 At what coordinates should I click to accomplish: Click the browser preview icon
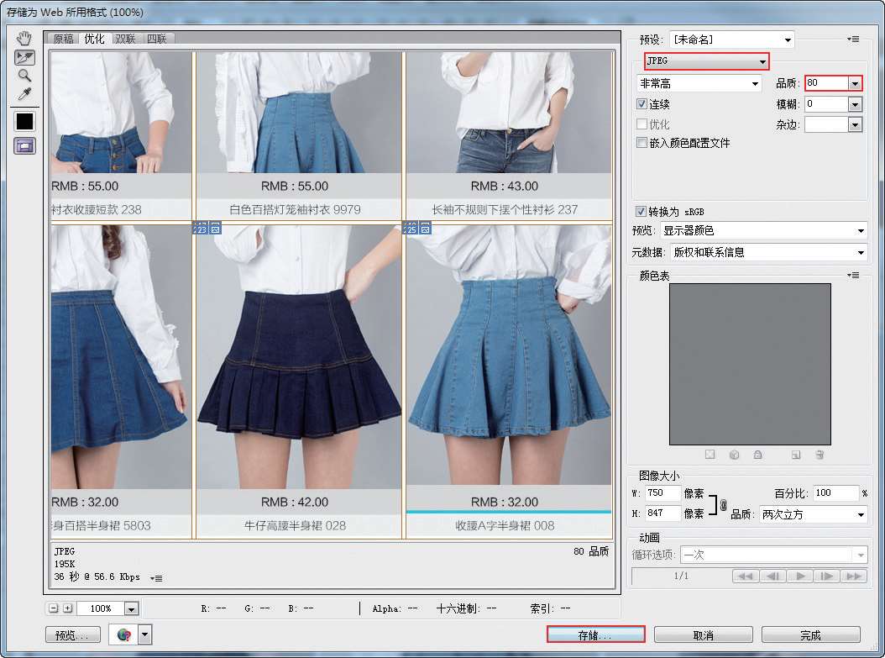(124, 634)
